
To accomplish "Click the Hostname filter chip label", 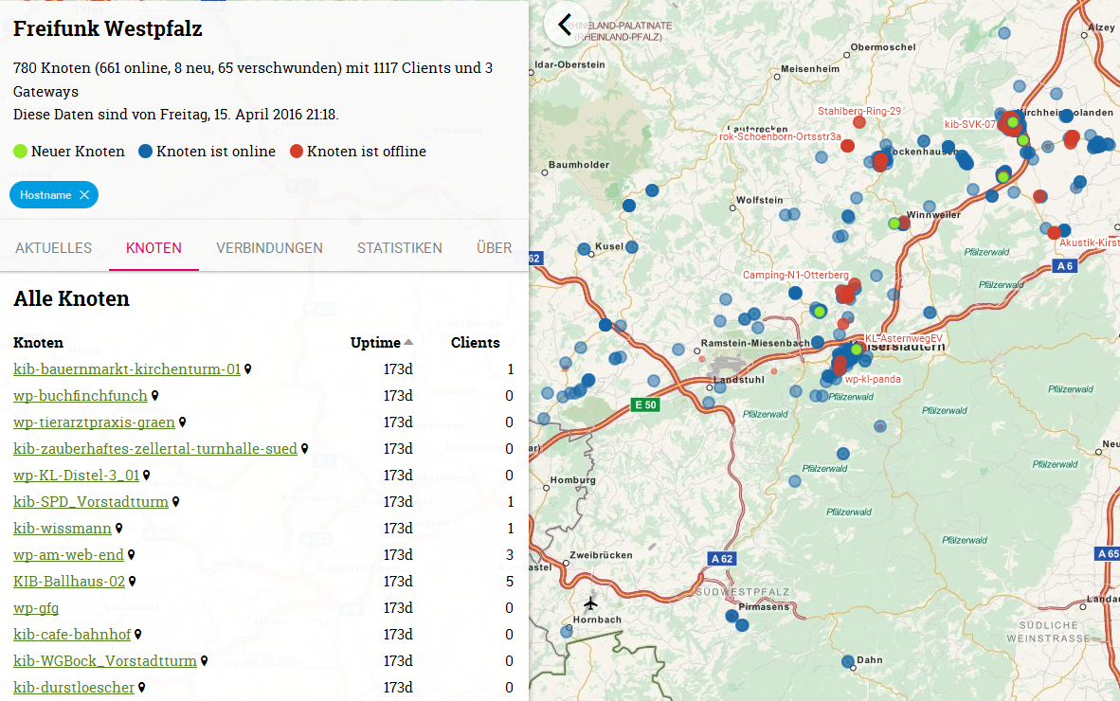I will pyautogui.click(x=45, y=195).
